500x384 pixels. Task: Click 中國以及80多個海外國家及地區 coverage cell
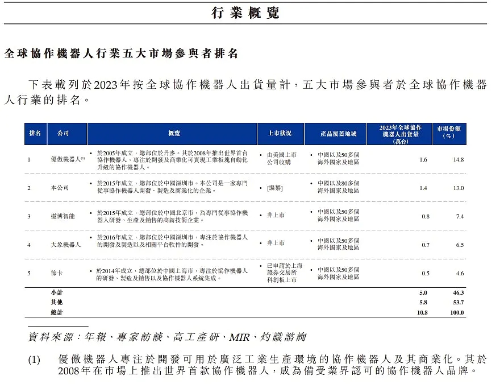point(338,187)
